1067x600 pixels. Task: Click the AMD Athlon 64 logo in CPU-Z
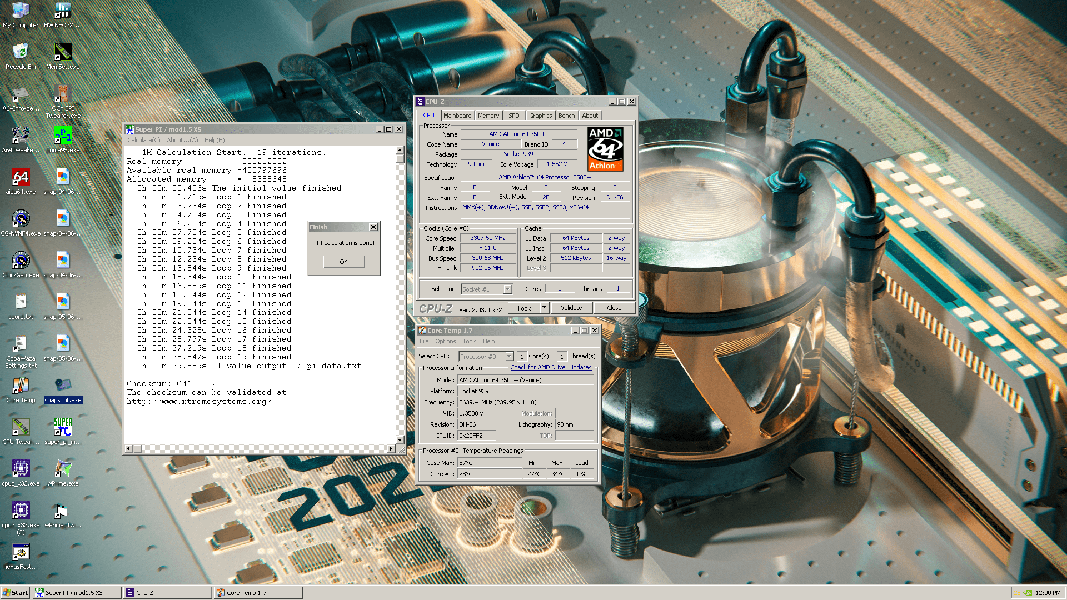tap(605, 149)
